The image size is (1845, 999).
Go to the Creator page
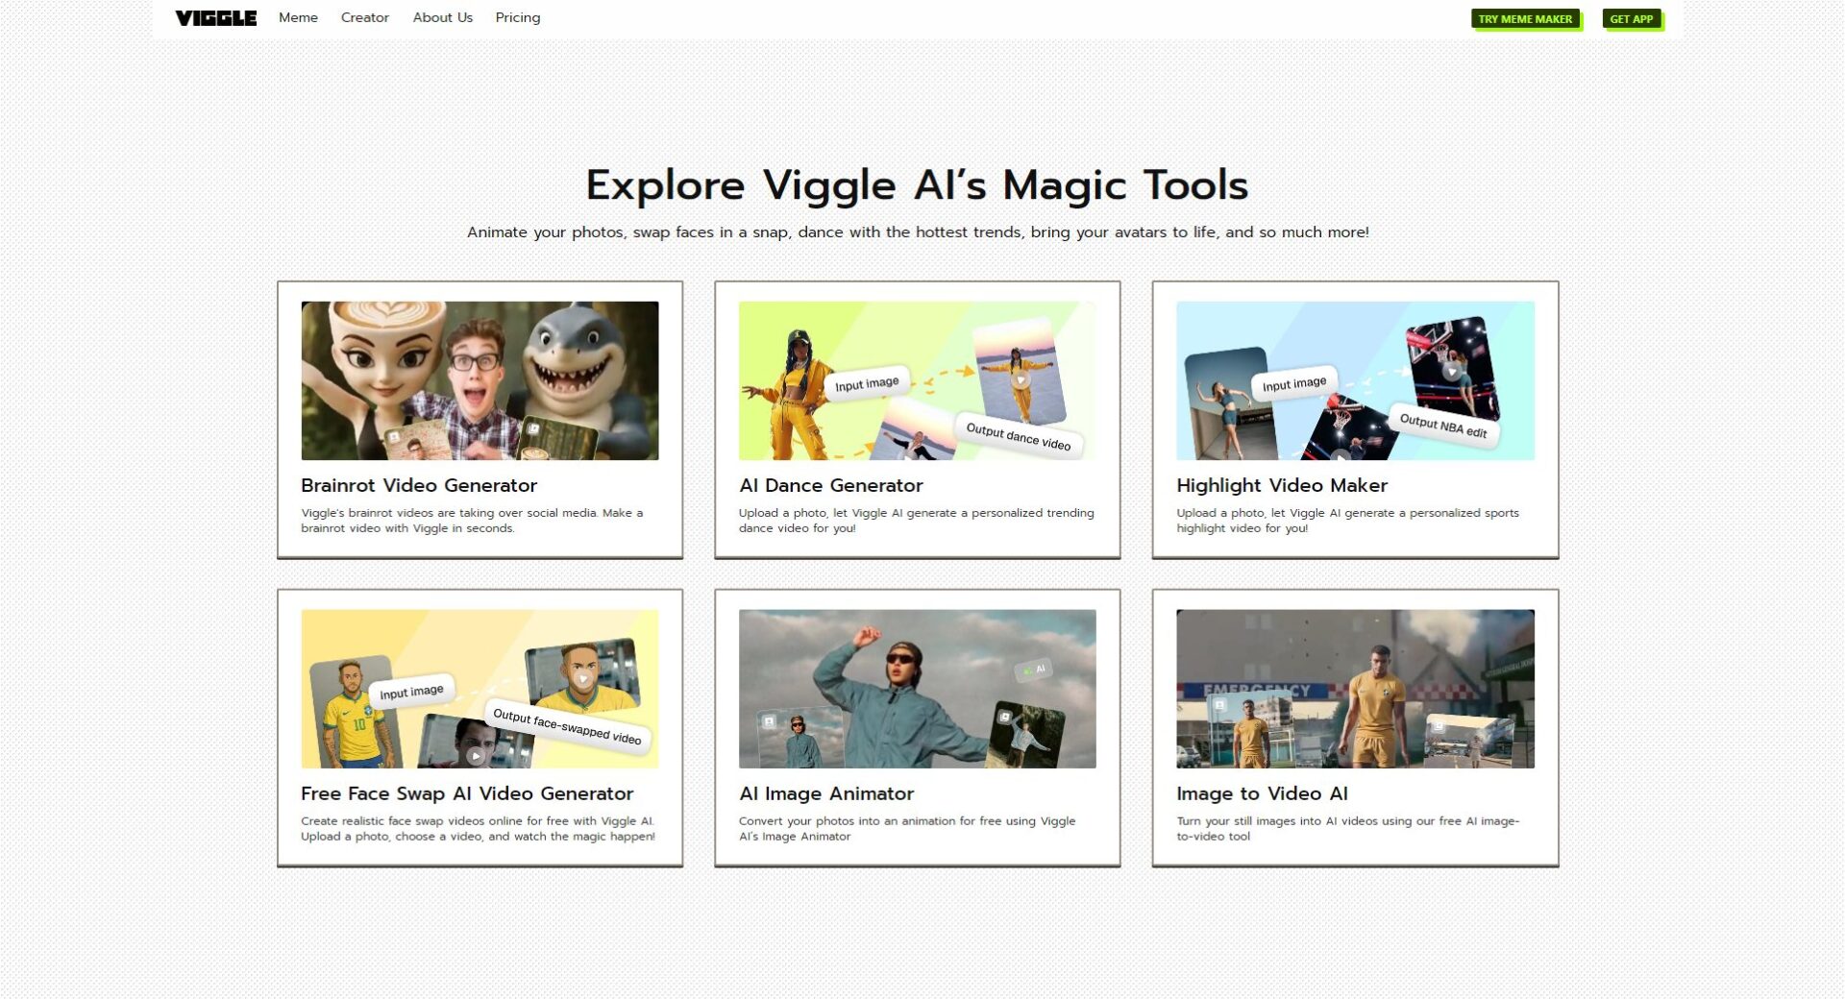click(x=364, y=18)
